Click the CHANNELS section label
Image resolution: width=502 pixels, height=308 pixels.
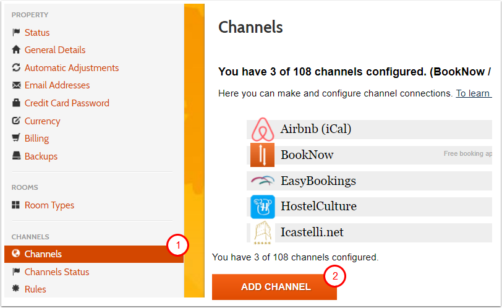pyautogui.click(x=30, y=237)
